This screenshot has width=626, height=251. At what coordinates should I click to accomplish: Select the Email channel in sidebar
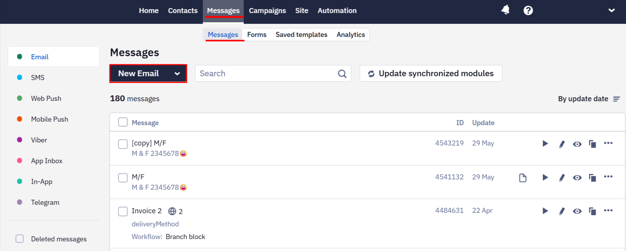click(x=54, y=57)
